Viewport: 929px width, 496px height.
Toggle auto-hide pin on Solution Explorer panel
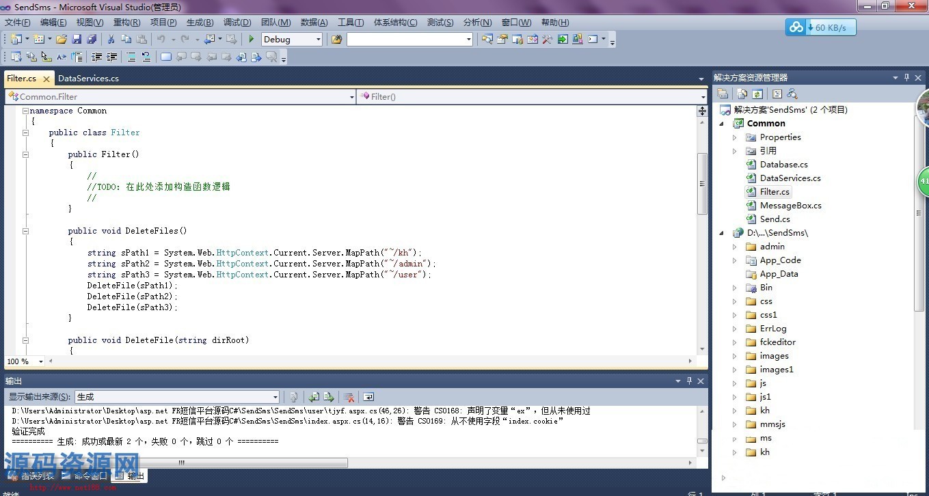pyautogui.click(x=907, y=78)
